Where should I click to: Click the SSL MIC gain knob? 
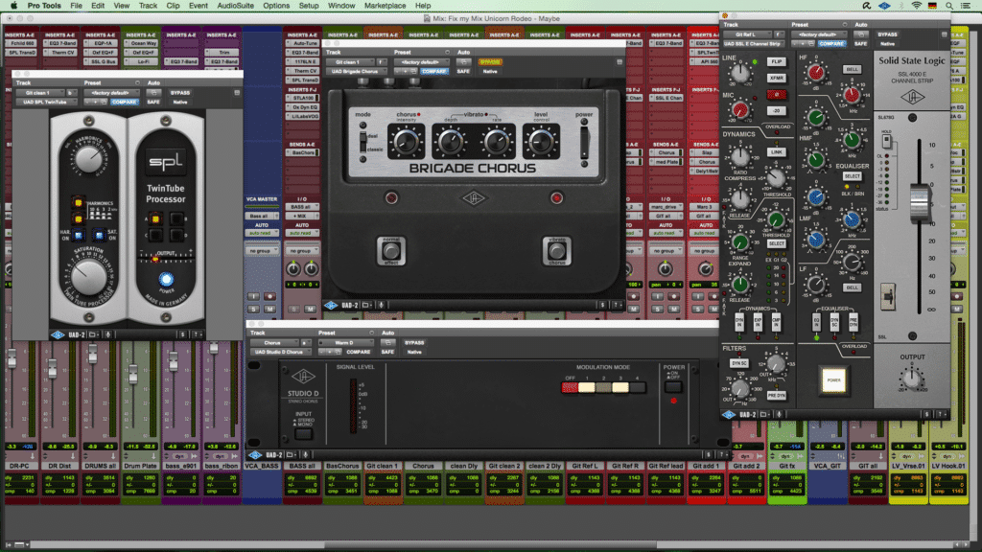coord(740,111)
